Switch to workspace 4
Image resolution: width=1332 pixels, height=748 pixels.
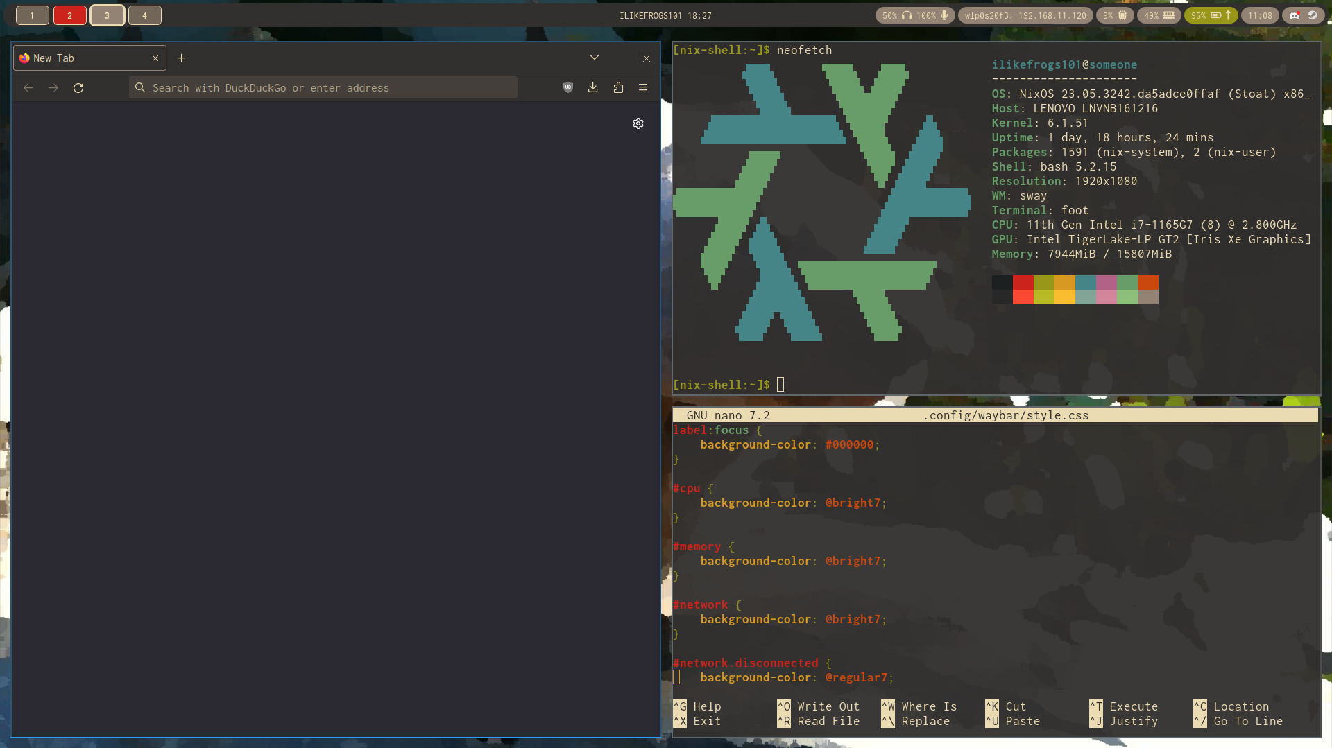(145, 15)
